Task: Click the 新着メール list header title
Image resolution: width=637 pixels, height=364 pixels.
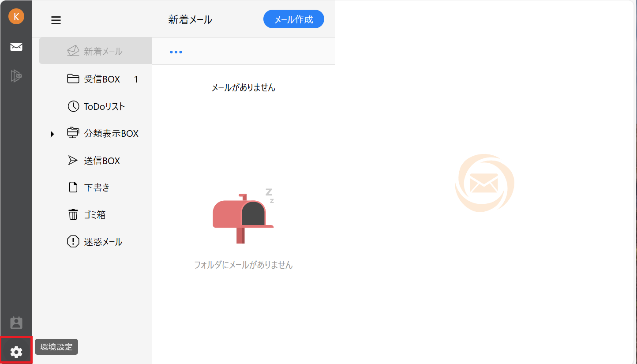Action: coord(190,19)
